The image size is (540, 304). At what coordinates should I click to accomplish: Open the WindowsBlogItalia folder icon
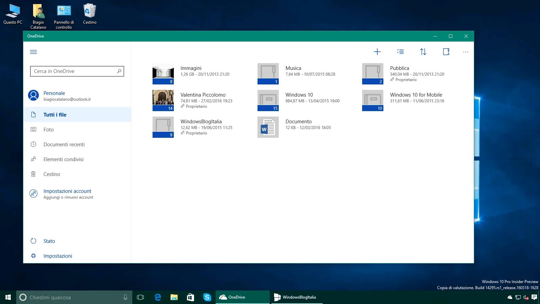coord(163,127)
